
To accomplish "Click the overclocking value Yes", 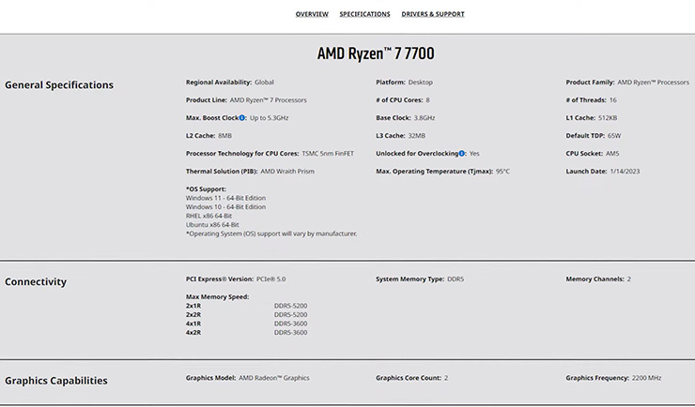I will pos(474,154).
